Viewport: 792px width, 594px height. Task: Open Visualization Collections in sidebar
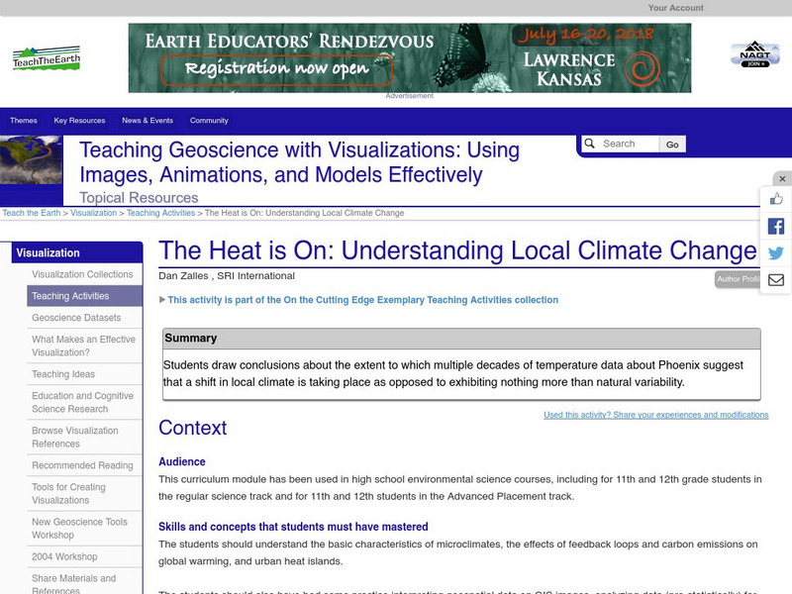(x=84, y=274)
